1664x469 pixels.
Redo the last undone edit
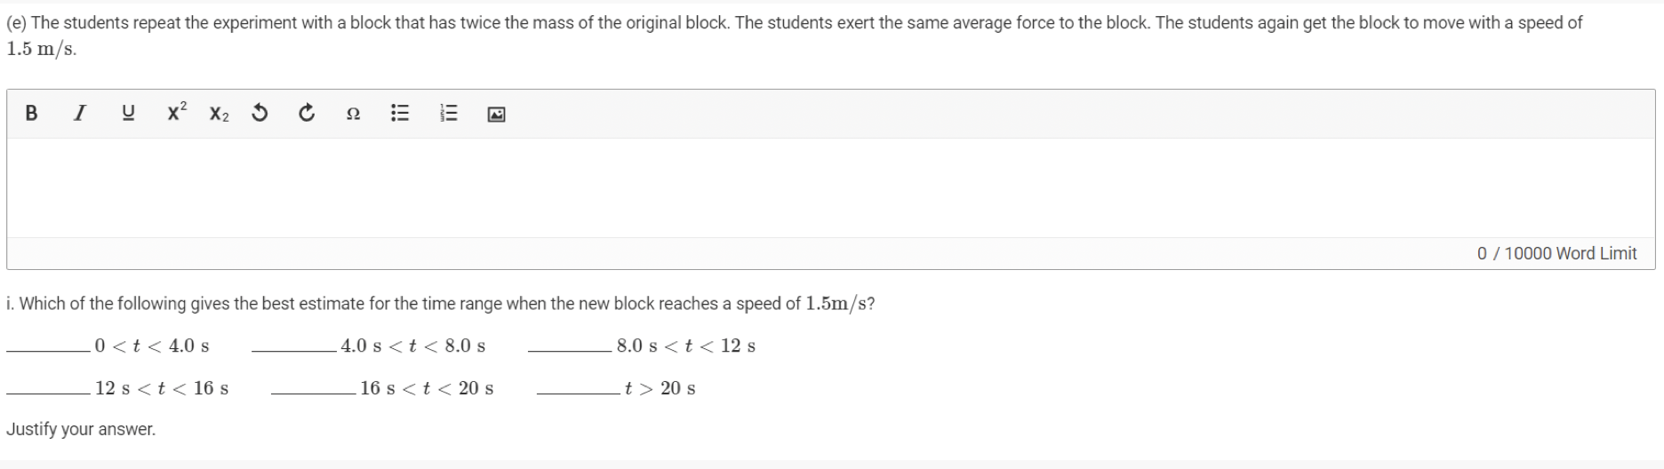(x=307, y=114)
